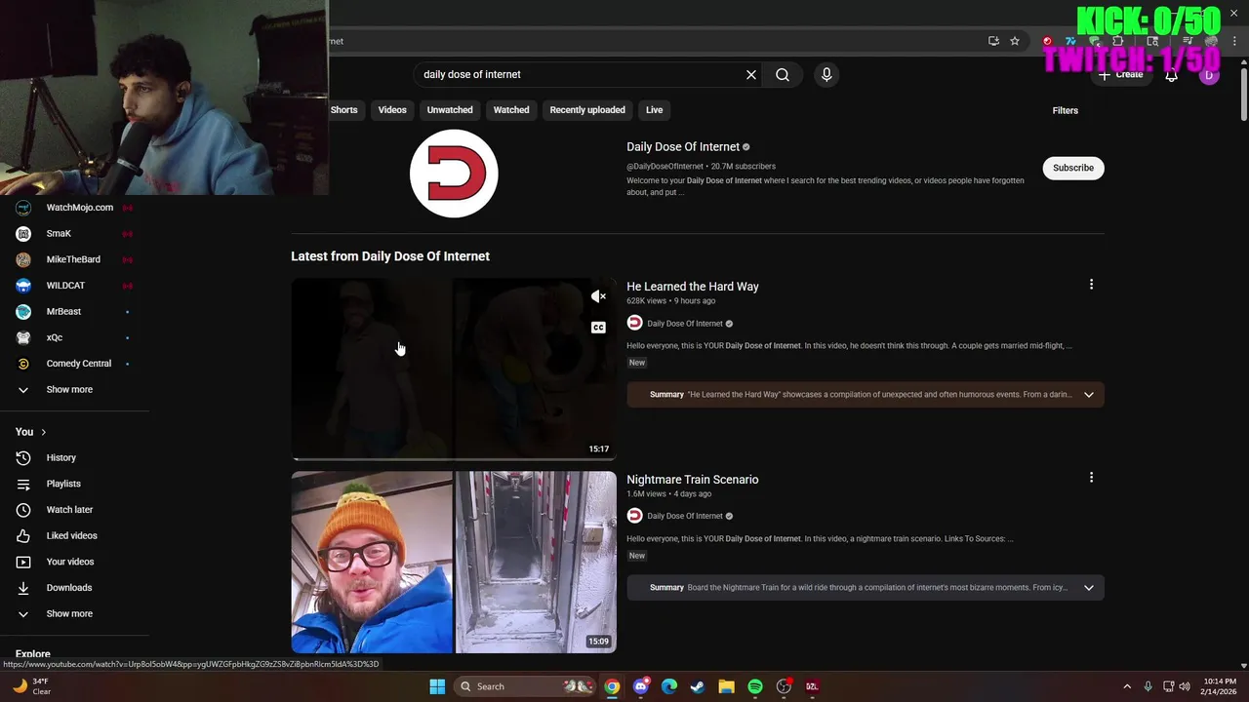Open the He Learned the Hard Way title
The image size is (1249, 702).
[x=693, y=286]
